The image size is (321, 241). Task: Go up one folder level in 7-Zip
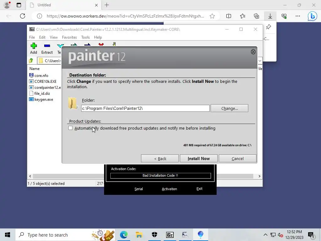coord(31,61)
